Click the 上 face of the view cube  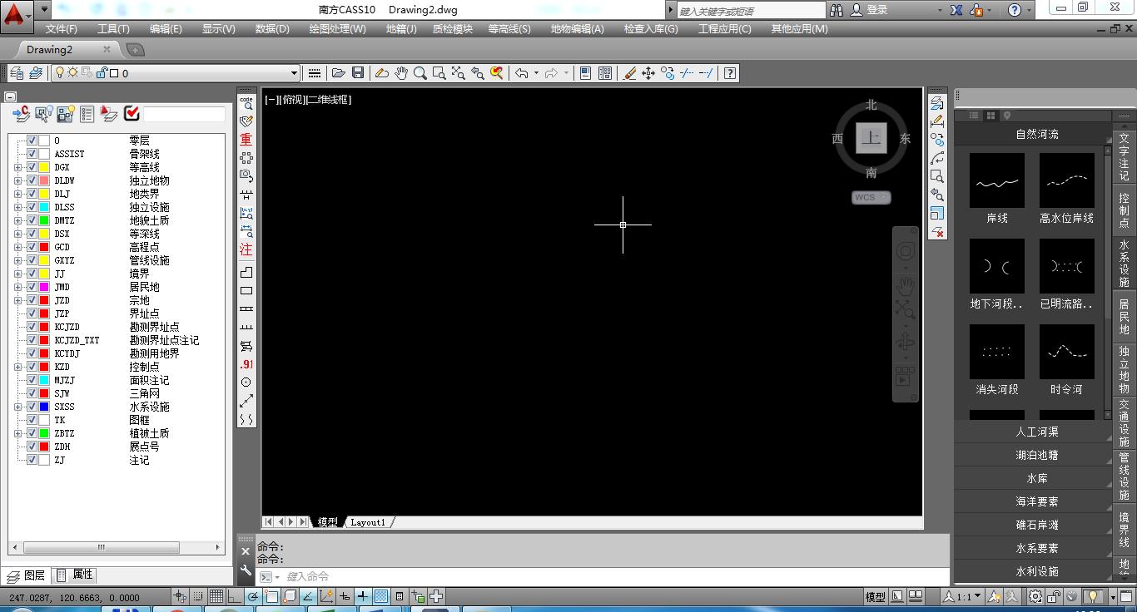pos(871,138)
